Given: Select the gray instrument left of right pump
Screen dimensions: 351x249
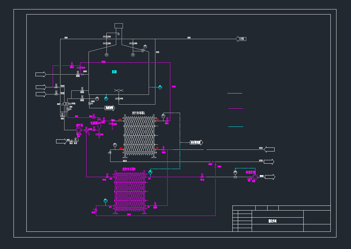Looking at the screenshot, I should coord(235,173).
